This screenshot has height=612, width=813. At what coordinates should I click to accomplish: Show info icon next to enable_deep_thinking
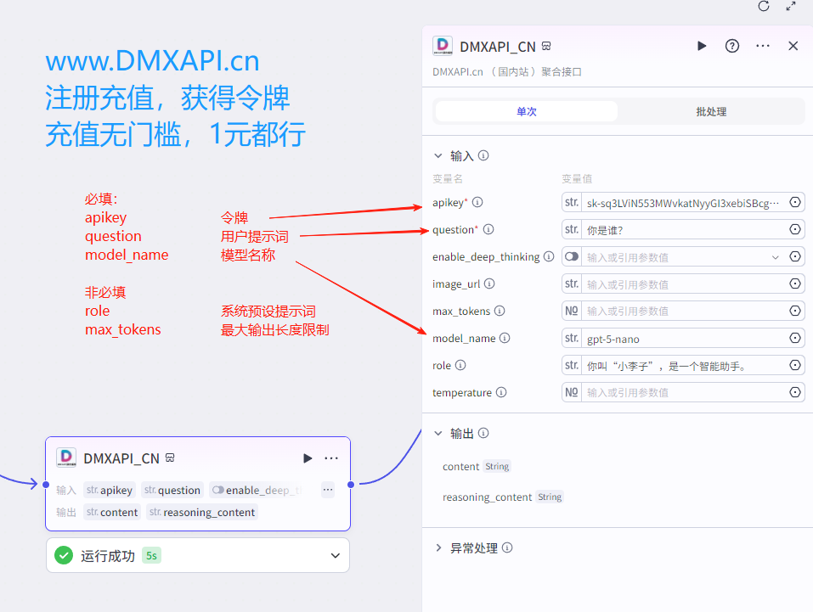[549, 256]
